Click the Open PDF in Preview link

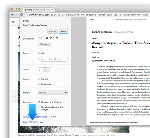pos(33,122)
